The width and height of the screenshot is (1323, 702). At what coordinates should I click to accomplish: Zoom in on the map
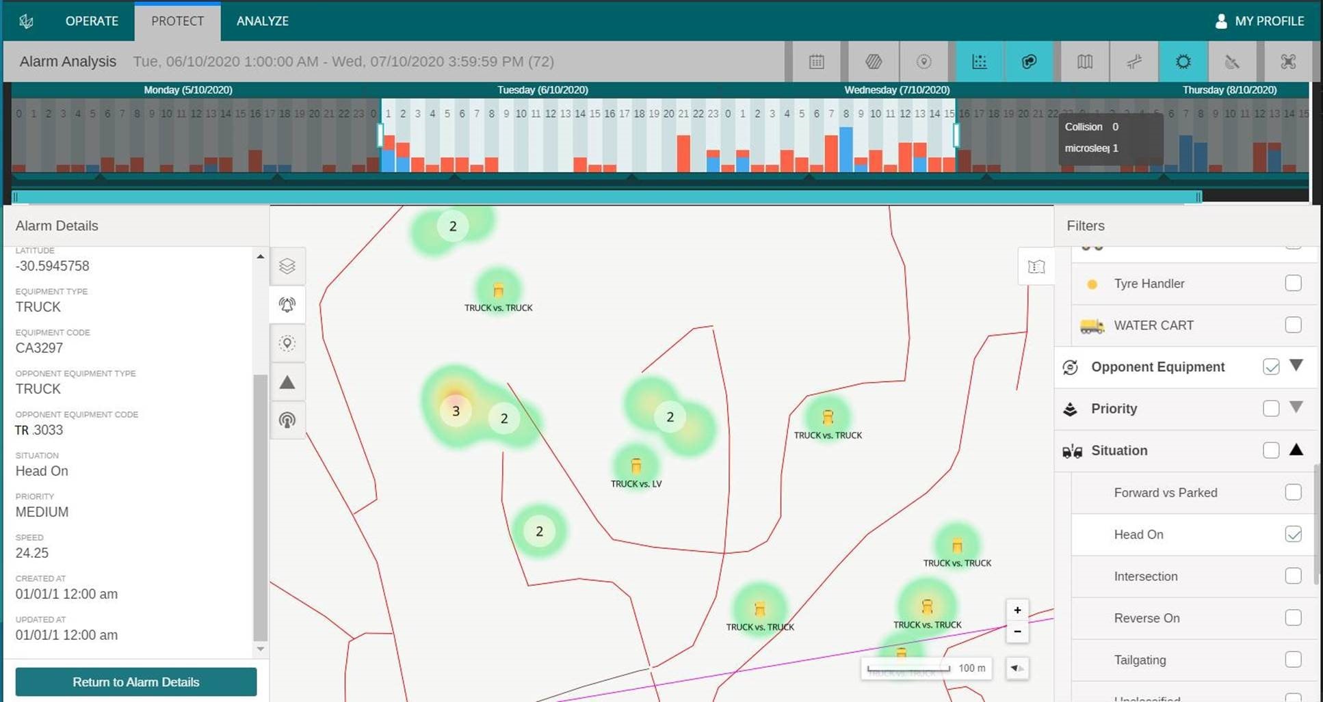click(1017, 610)
